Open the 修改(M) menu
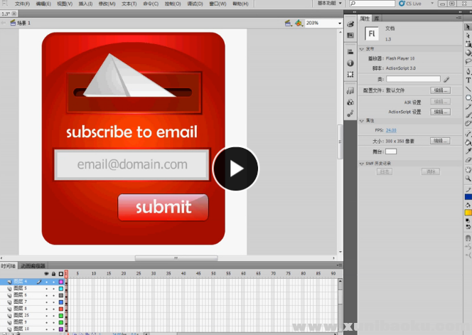 pos(107,4)
